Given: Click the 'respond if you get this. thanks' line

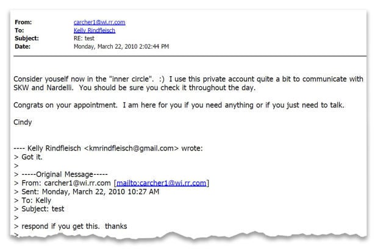Looking at the screenshot, I should (73, 225).
